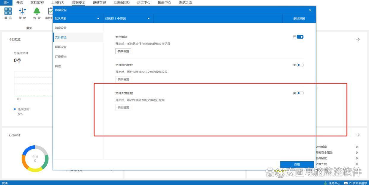Click the 文件操作管控 setting title
Image resolution: width=369 pixels, height=185 pixels.
click(124, 65)
